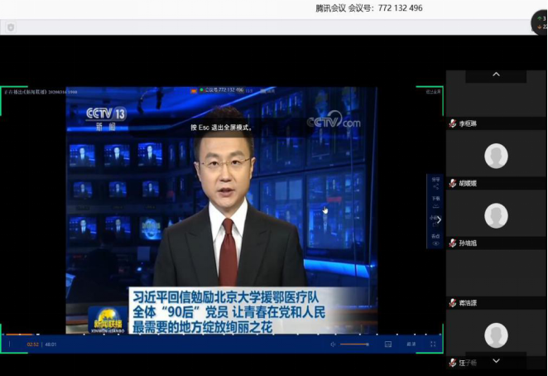The image size is (548, 376).
Task: Click the network speed indicator at top right
Action: [x=540, y=22]
